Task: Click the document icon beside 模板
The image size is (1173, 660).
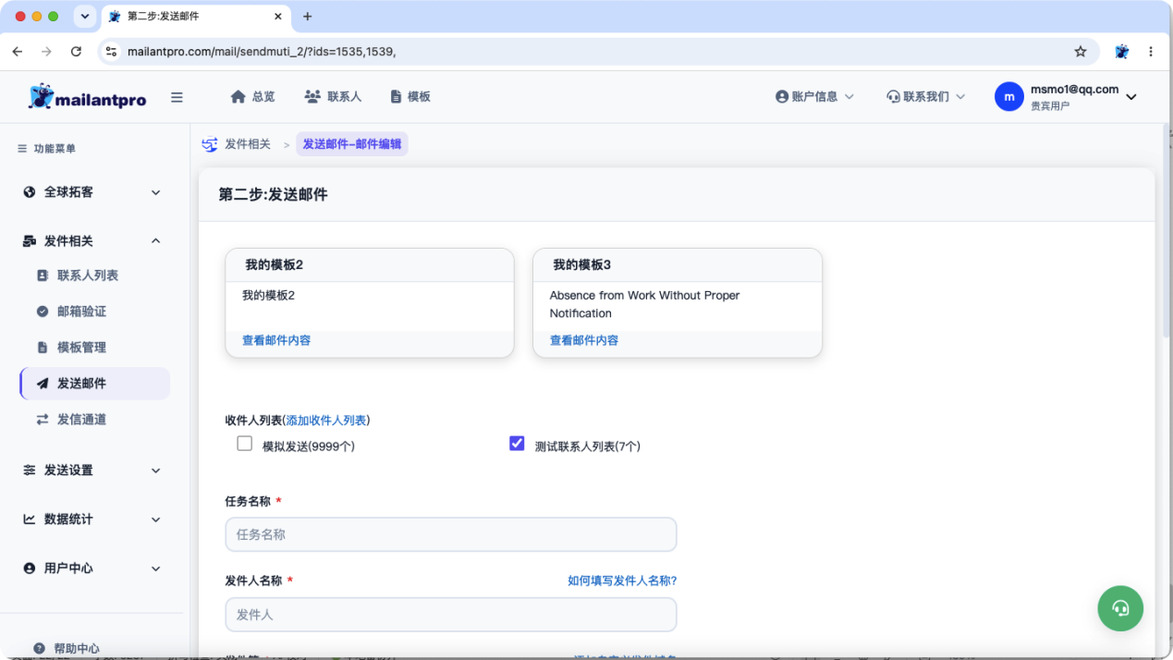Action: tap(396, 96)
